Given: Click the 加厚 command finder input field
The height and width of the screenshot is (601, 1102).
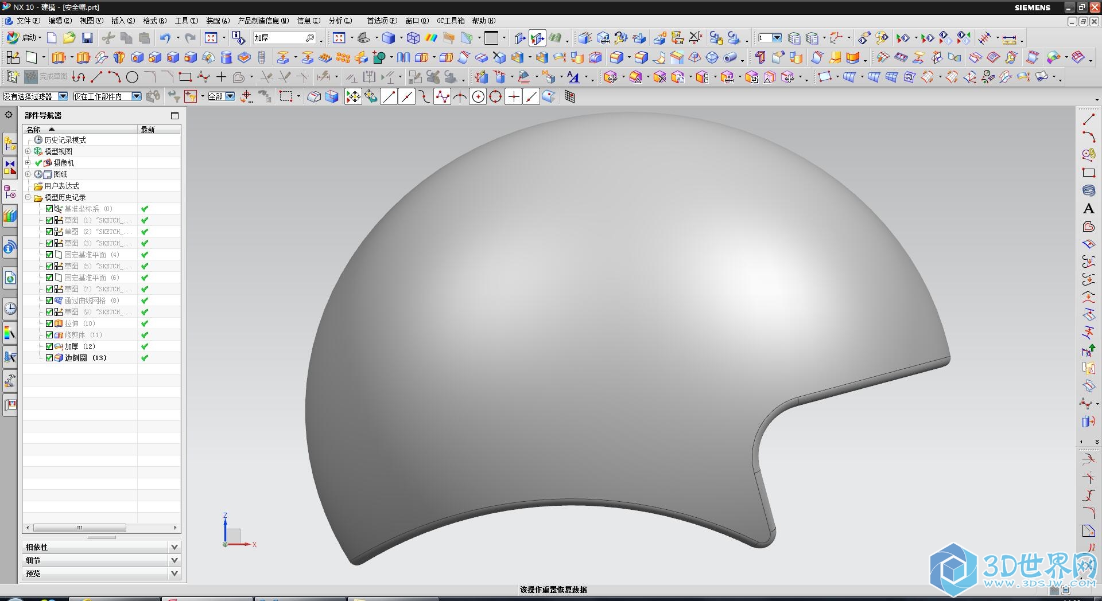Looking at the screenshot, I should [x=279, y=38].
